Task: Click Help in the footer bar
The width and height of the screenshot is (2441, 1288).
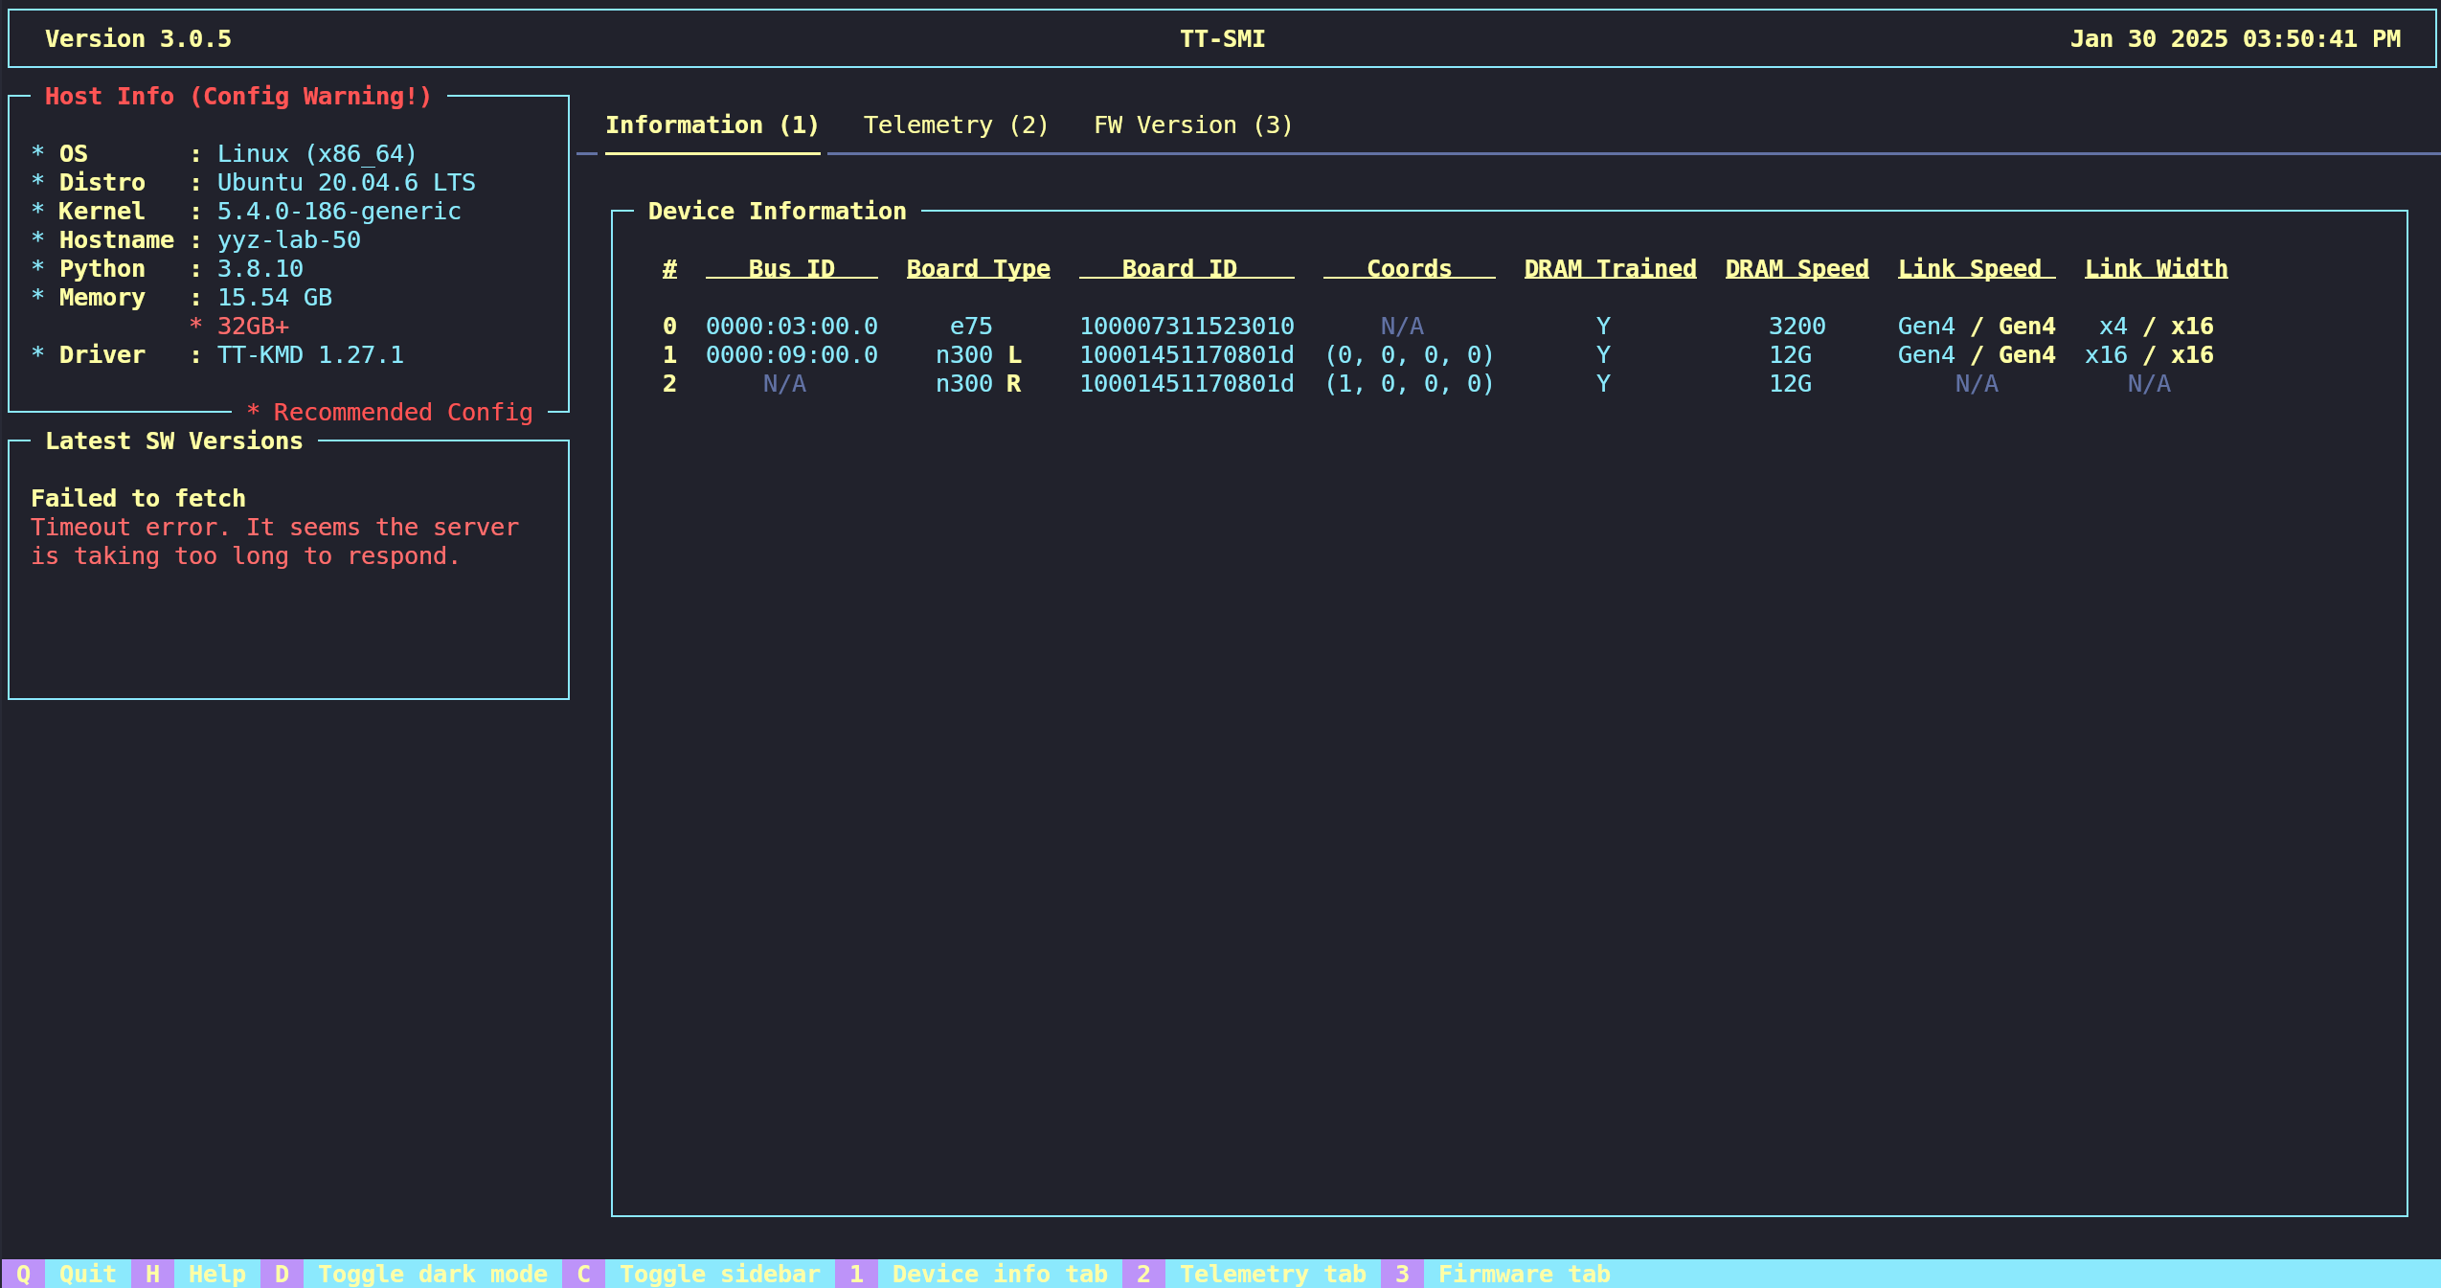Action: [217, 1274]
